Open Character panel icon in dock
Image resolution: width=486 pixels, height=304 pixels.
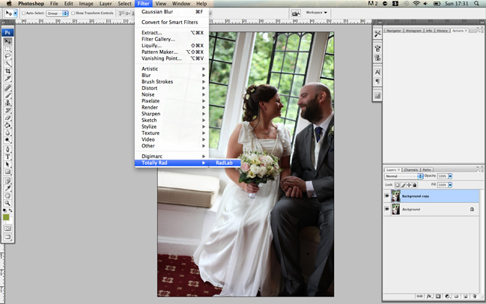pyautogui.click(x=377, y=72)
